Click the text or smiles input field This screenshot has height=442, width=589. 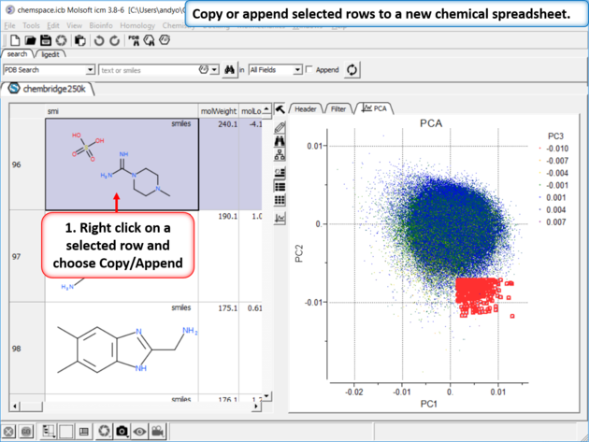click(x=145, y=70)
